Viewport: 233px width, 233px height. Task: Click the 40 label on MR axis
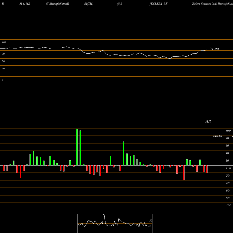pyautogui.click(x=227, y=153)
